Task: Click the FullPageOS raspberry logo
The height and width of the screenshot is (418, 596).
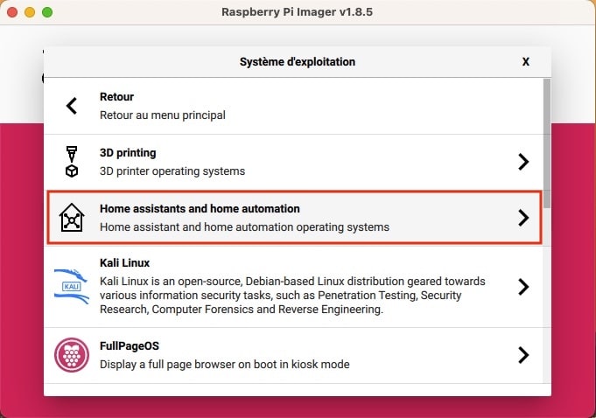Action: pyautogui.click(x=72, y=355)
